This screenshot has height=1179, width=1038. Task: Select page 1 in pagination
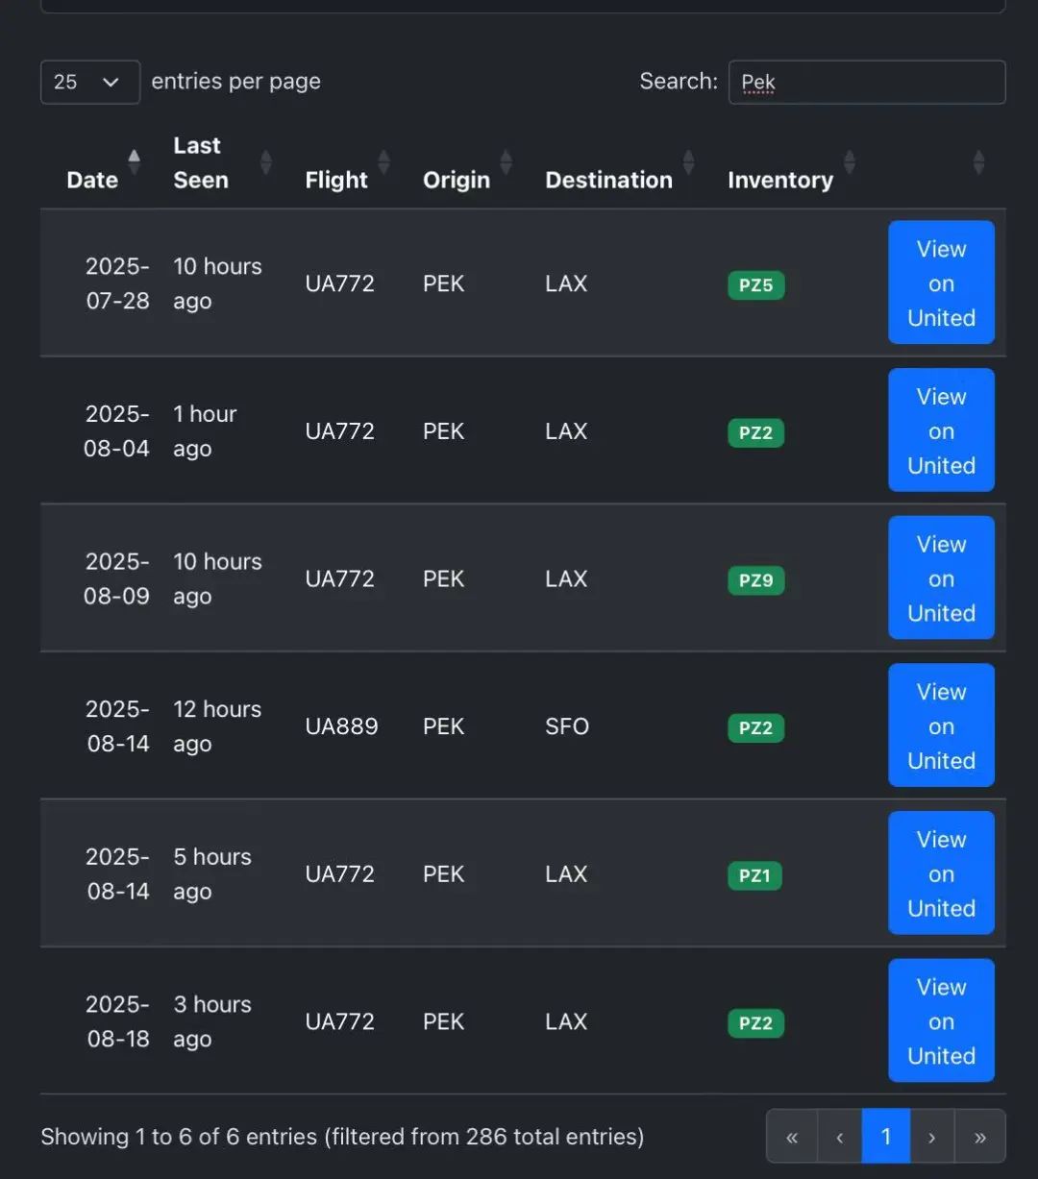pos(885,1137)
